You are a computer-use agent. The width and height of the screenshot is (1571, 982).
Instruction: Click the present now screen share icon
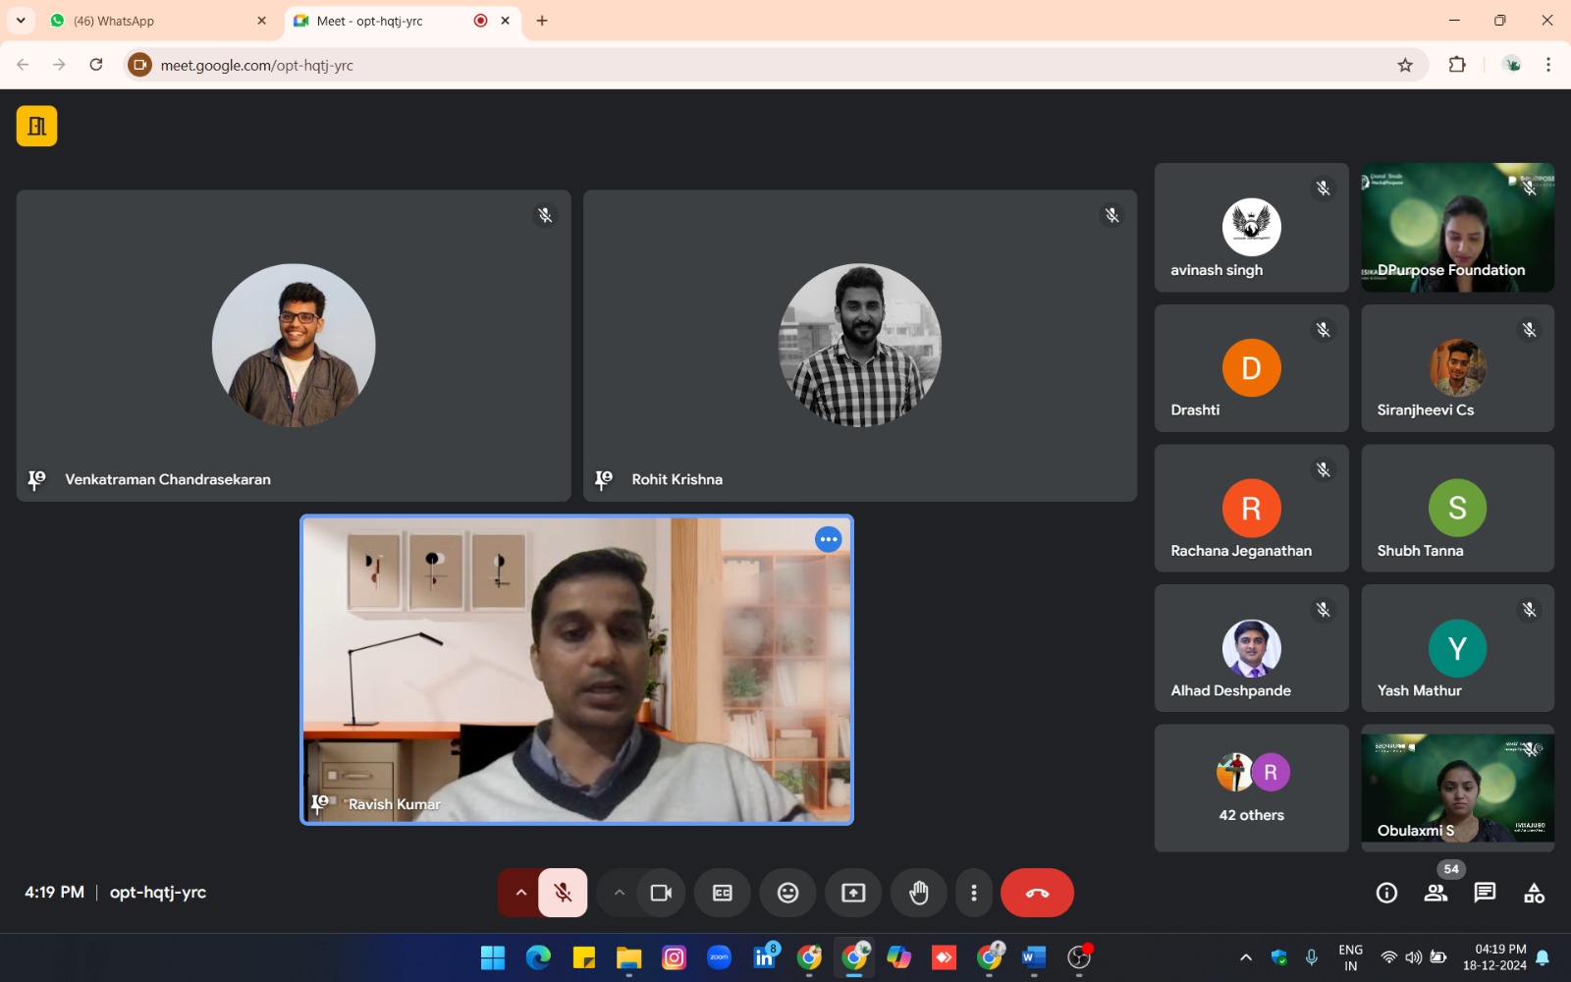[853, 893]
